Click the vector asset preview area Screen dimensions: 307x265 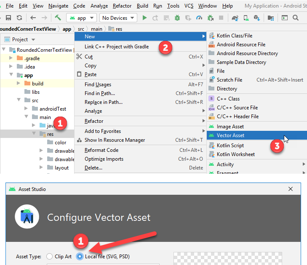[227, 258]
